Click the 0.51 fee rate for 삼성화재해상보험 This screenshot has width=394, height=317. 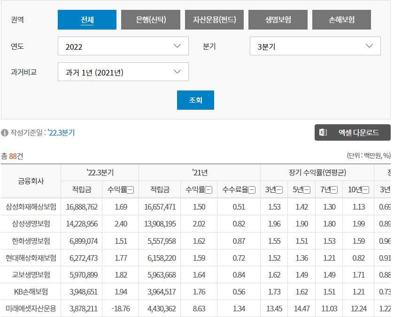tap(239, 207)
